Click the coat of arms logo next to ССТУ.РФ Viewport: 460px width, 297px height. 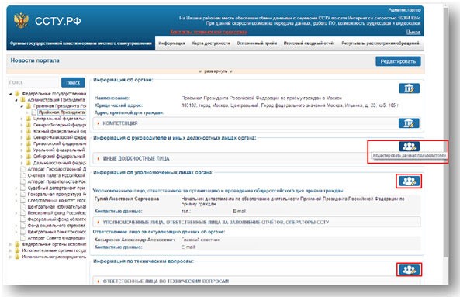pyautogui.click(x=21, y=20)
